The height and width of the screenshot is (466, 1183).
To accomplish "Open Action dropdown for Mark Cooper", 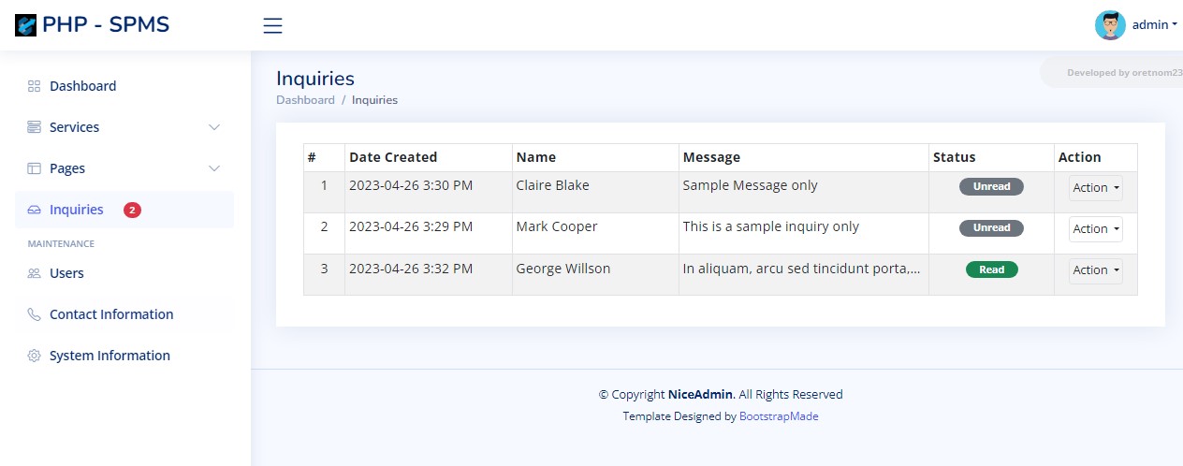I will coord(1096,229).
